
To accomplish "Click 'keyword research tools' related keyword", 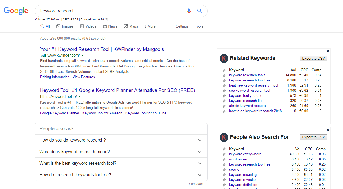I will click(x=247, y=75).
